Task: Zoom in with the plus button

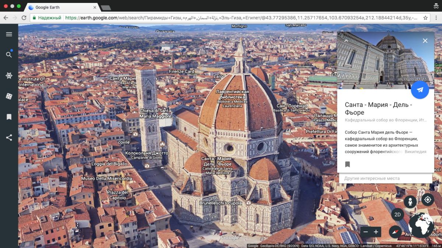Action: pos(376,232)
